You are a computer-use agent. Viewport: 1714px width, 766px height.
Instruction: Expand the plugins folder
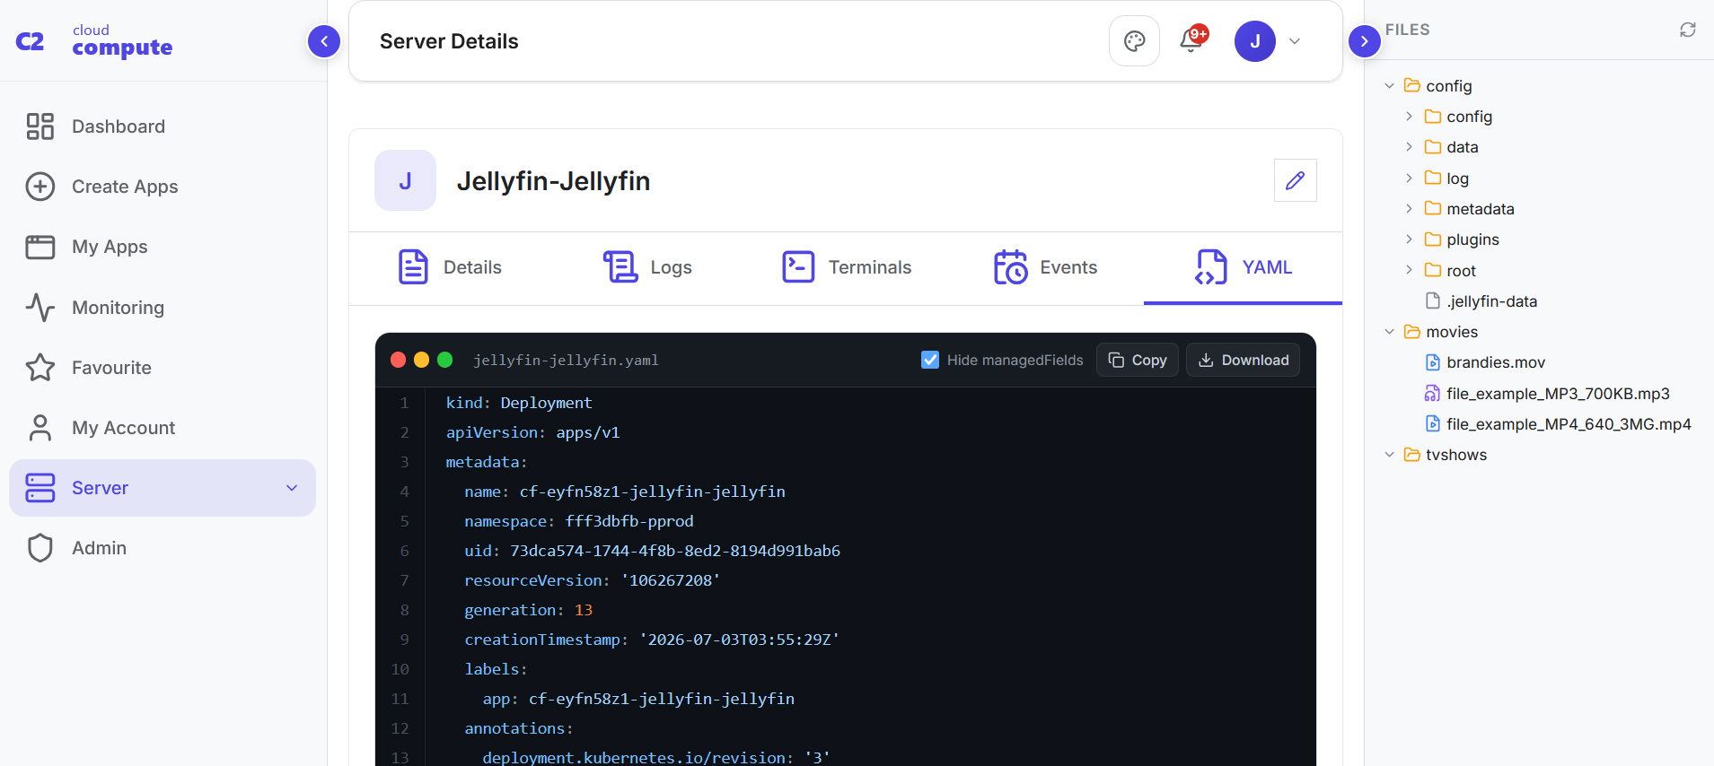click(x=1410, y=239)
